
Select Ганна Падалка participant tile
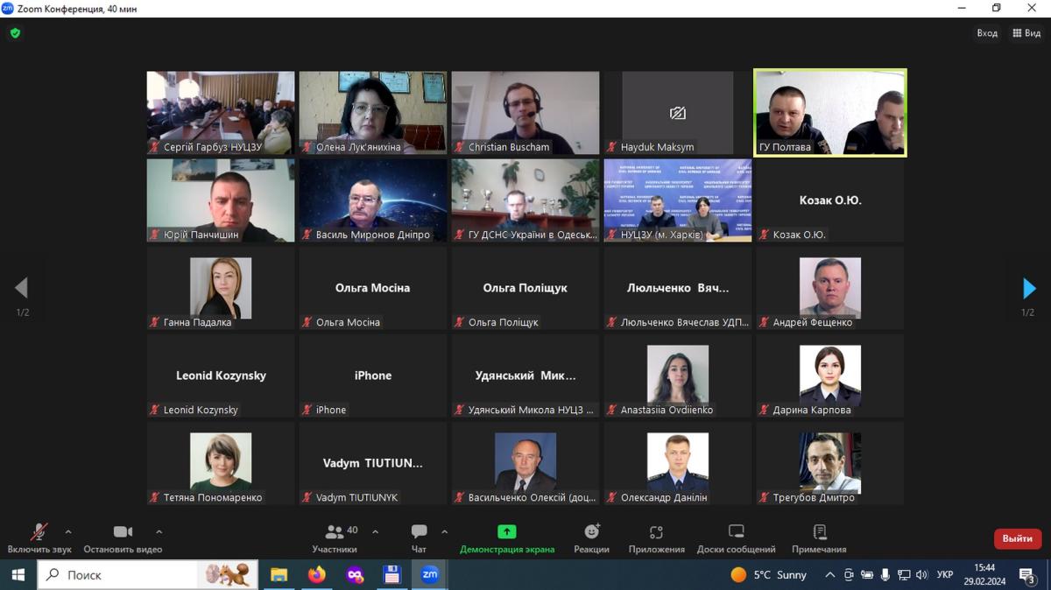coord(221,288)
